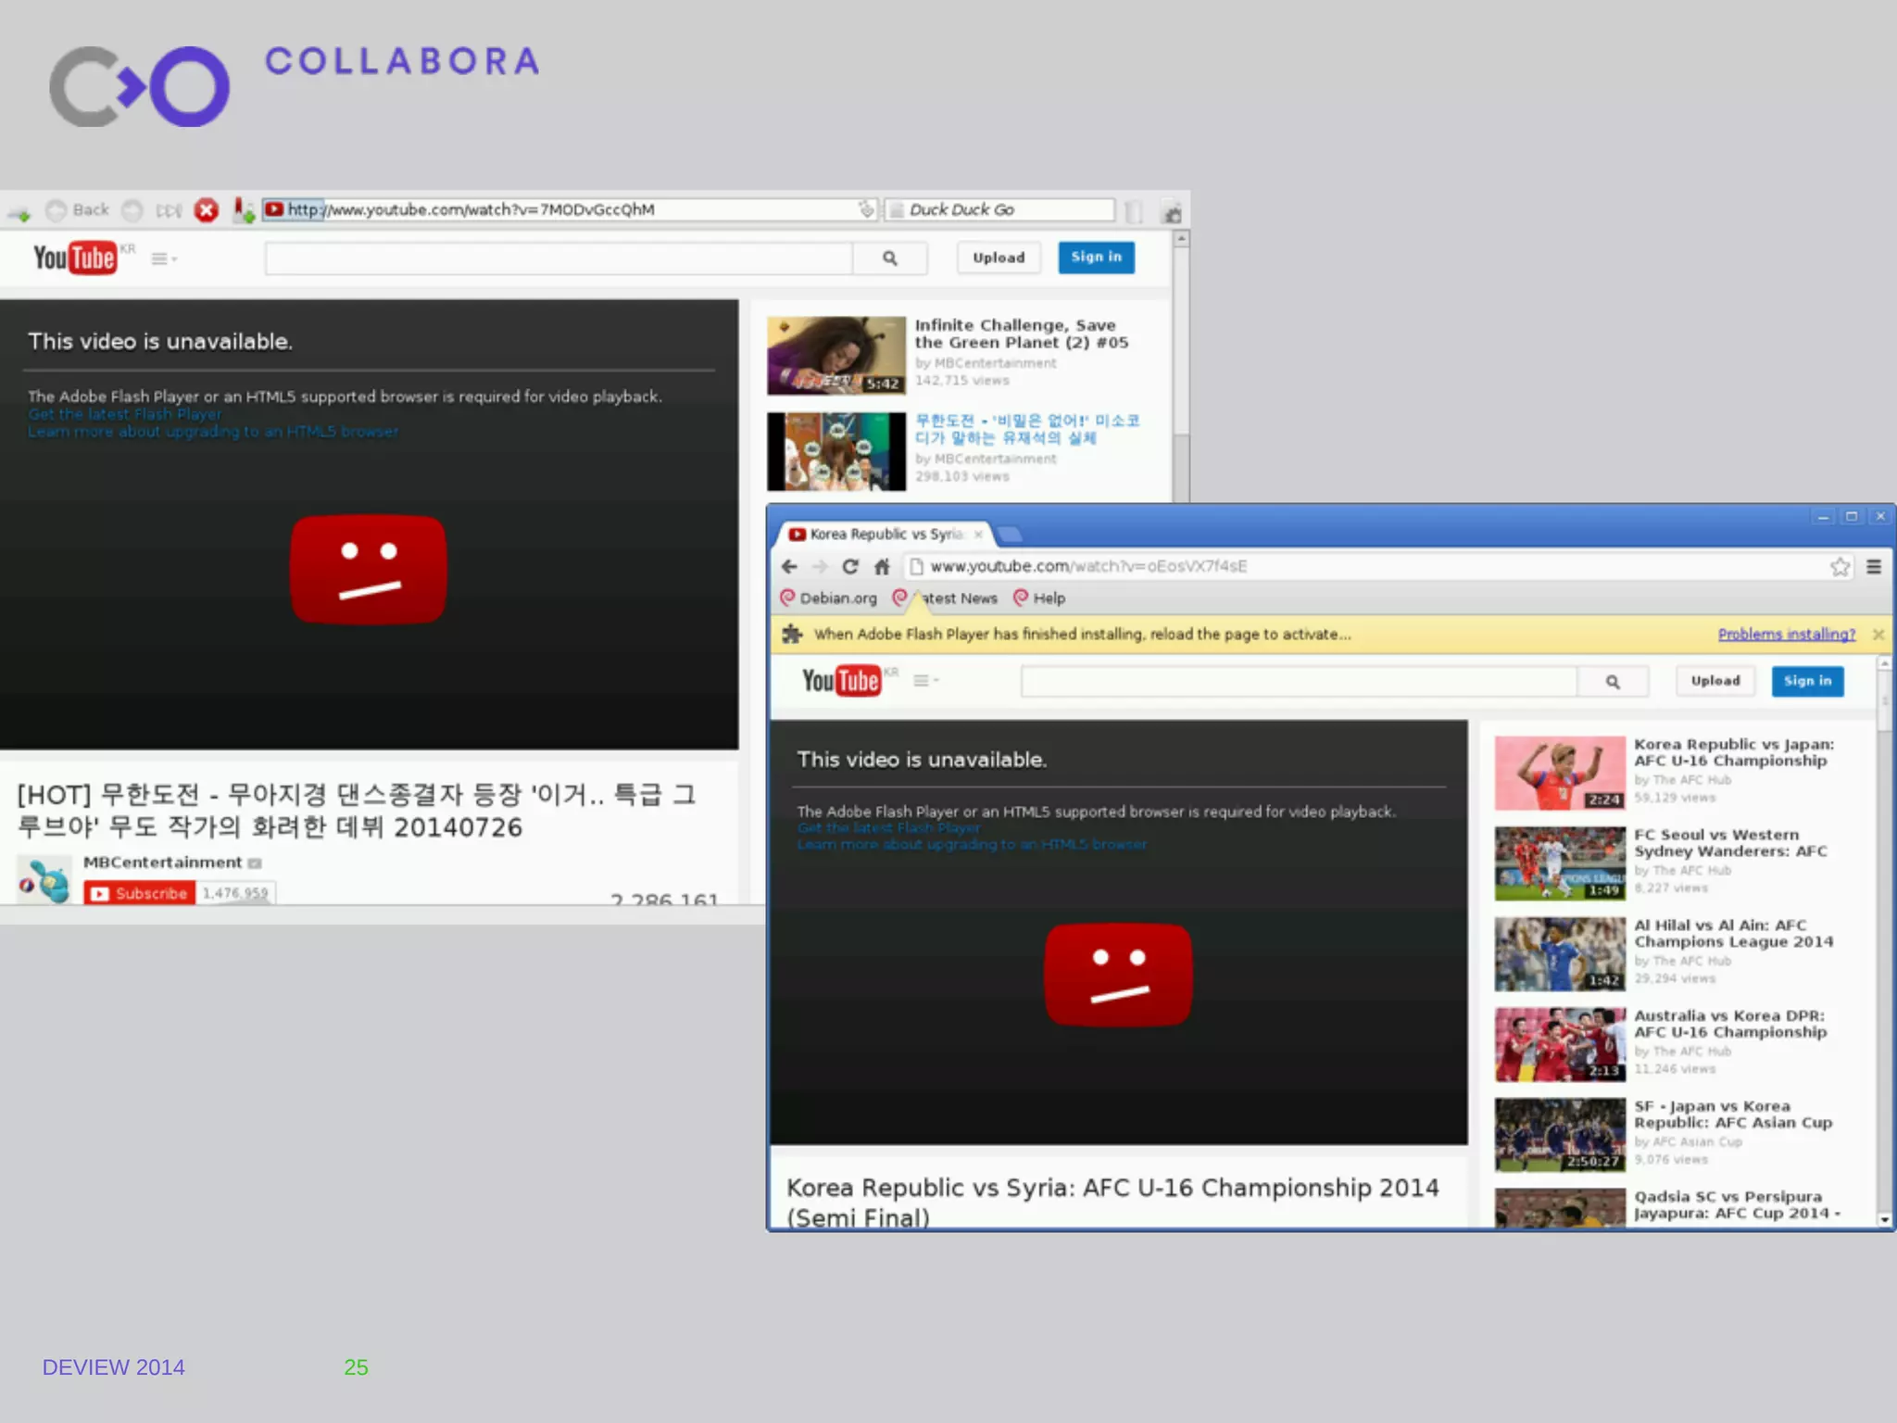Bookmark page with the star icon

click(x=1840, y=567)
